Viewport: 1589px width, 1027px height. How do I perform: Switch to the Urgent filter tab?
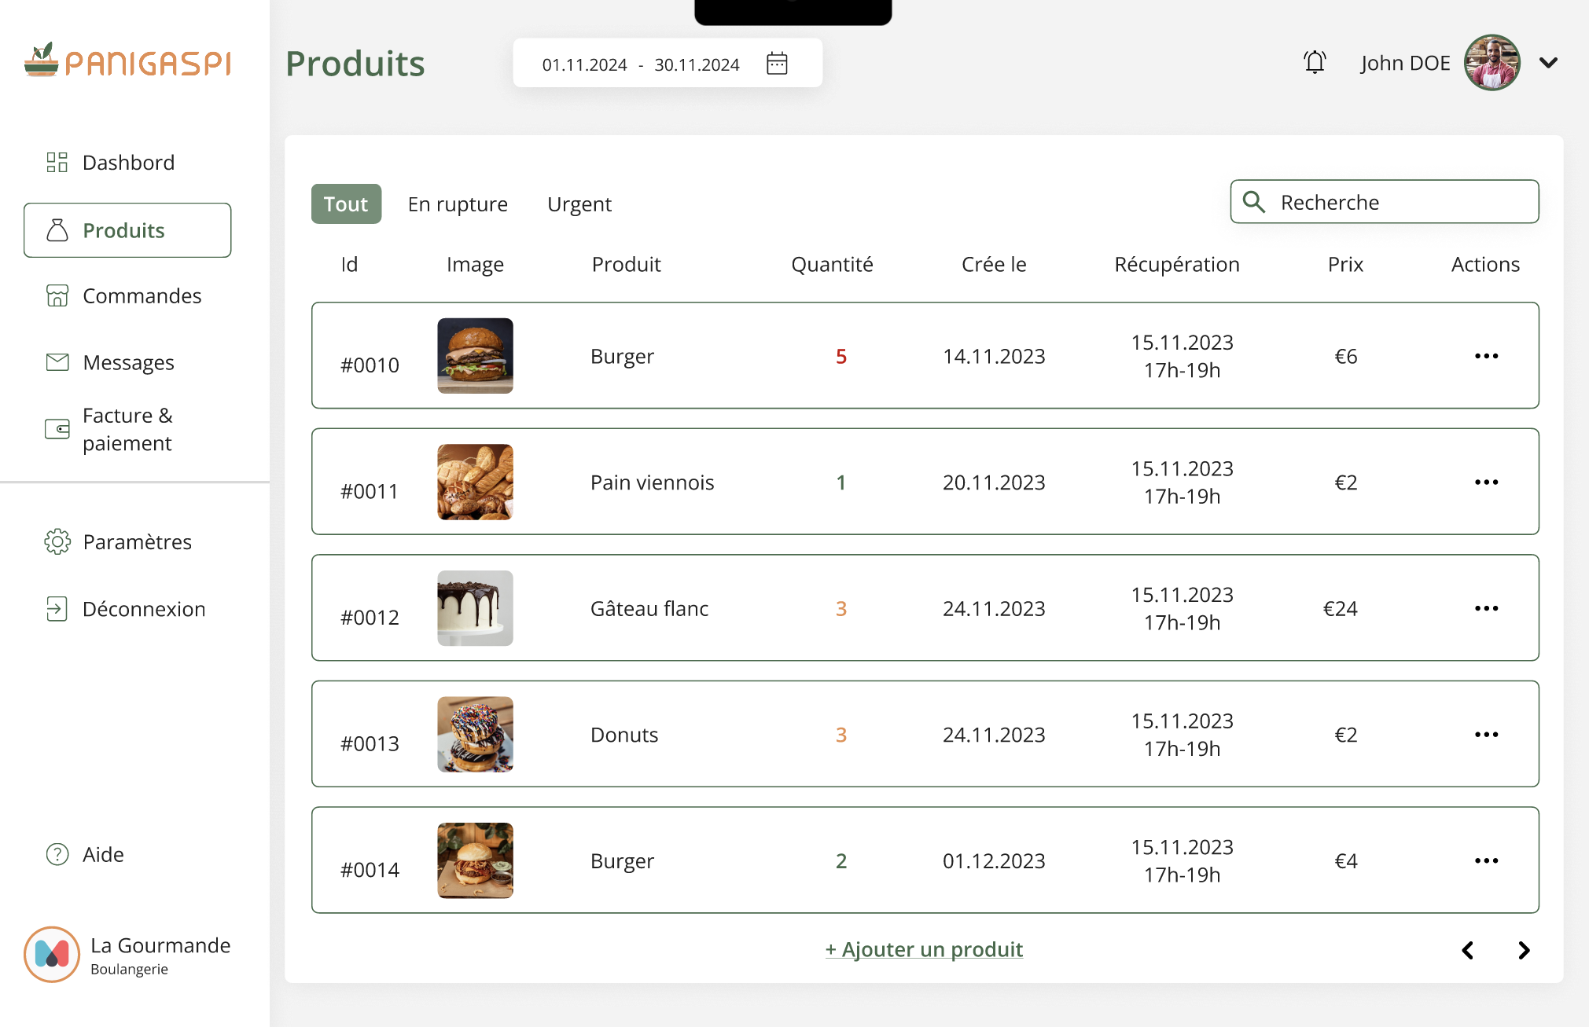pyautogui.click(x=579, y=204)
